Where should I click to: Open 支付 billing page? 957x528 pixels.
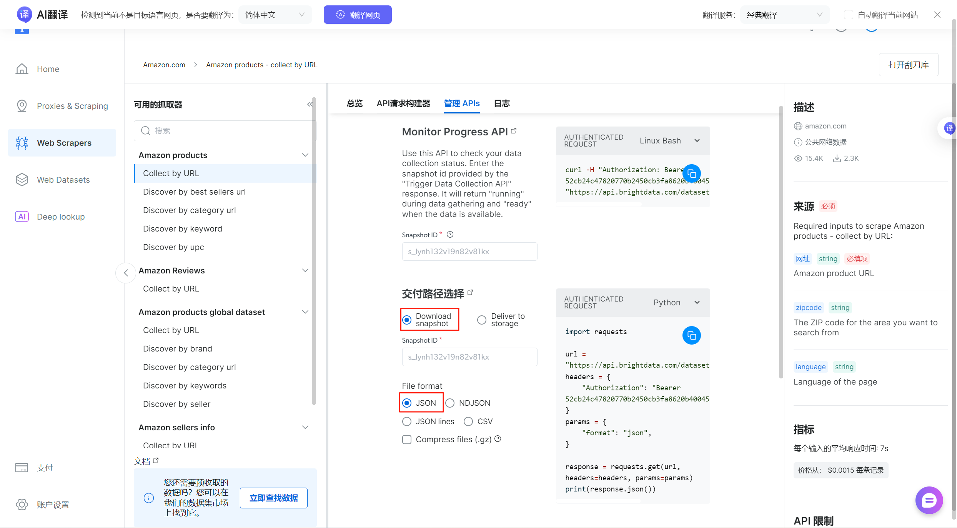point(34,468)
